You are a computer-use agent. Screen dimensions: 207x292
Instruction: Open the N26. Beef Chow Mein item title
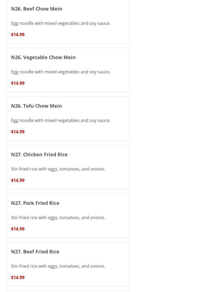point(37,9)
